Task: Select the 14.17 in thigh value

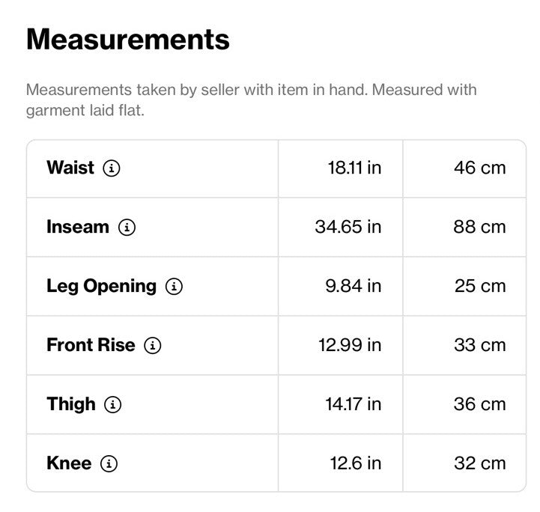Action: (354, 404)
